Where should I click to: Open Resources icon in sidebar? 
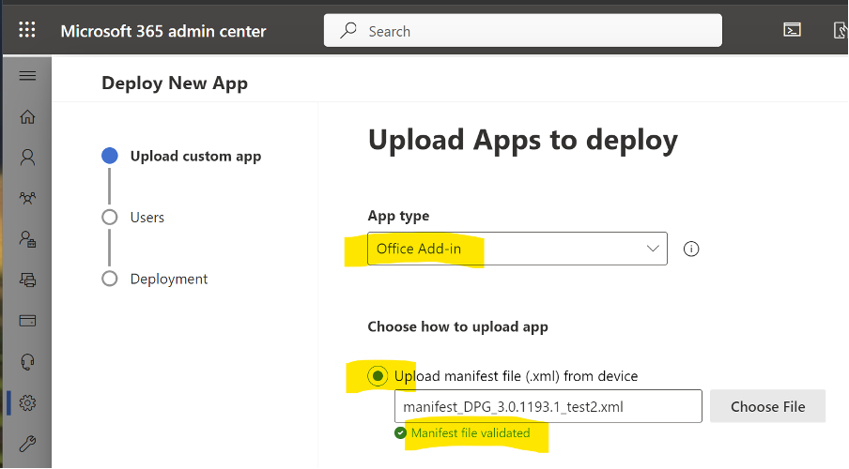point(27,280)
